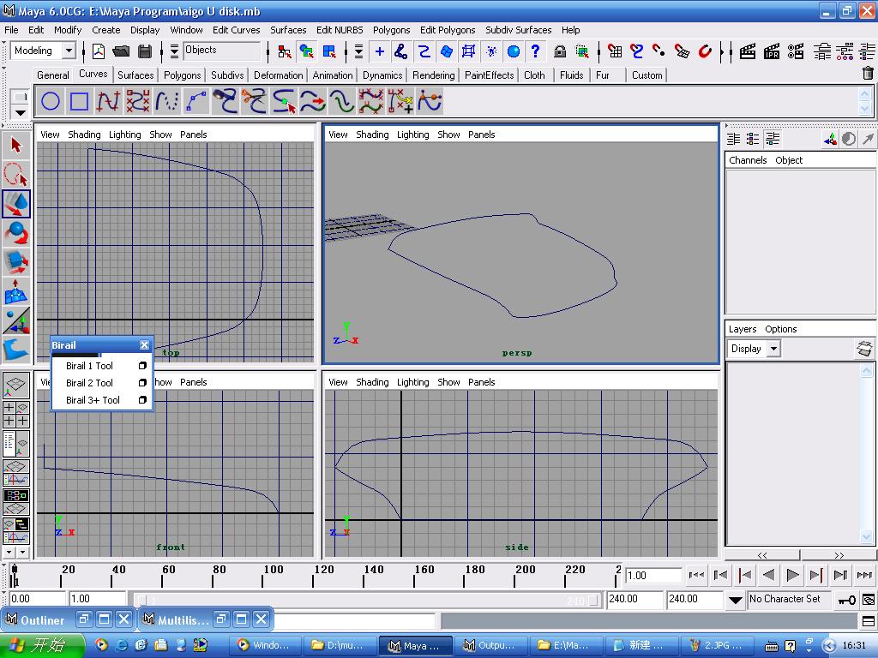Click the Open Scene folder icon

(x=121, y=51)
